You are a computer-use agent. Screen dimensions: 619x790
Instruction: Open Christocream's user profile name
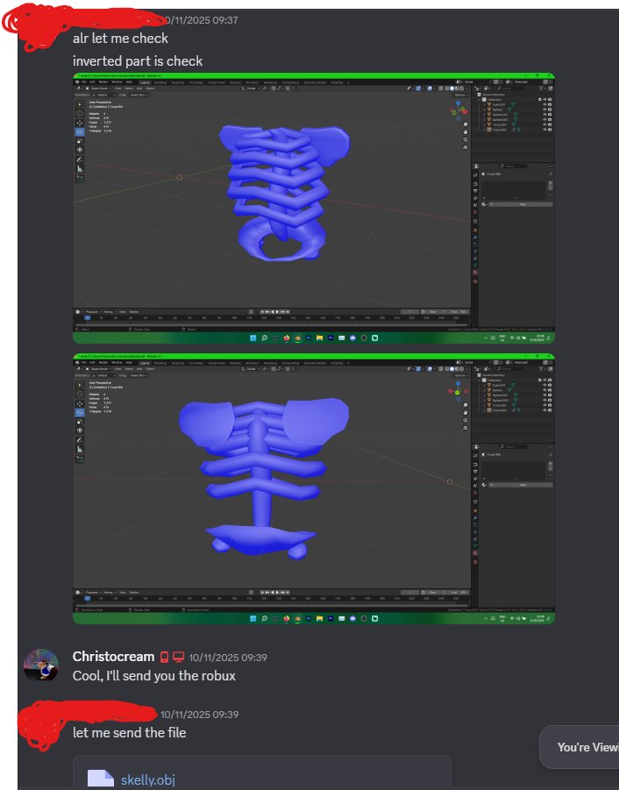click(x=113, y=657)
